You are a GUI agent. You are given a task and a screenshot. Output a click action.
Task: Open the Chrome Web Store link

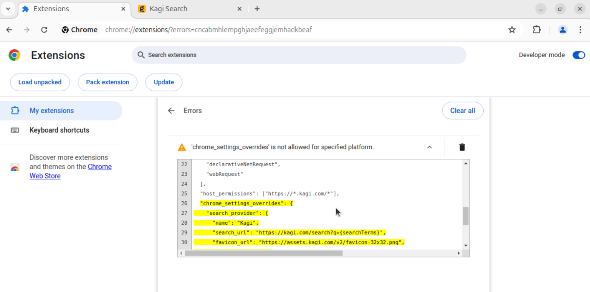point(71,171)
